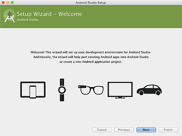Select the smartwatch wearable icon
The image size is (182, 136).
tap(62, 90)
